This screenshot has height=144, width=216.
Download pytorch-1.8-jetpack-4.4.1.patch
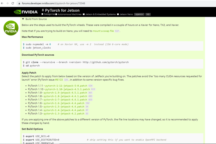coord(65,96)
